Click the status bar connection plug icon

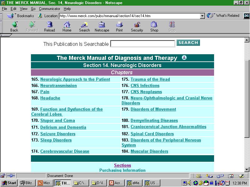11,176
